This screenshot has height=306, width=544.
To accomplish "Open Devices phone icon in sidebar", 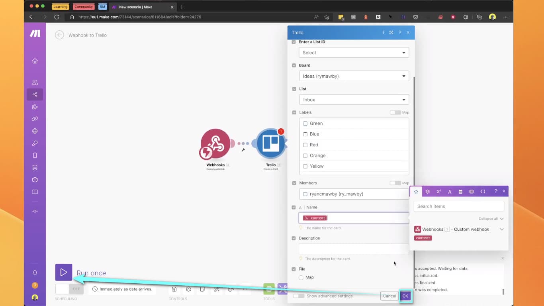I will click(35, 155).
